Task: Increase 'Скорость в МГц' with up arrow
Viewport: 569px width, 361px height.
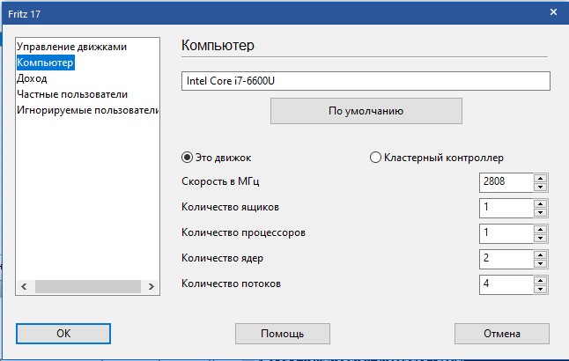Action: pos(540,178)
